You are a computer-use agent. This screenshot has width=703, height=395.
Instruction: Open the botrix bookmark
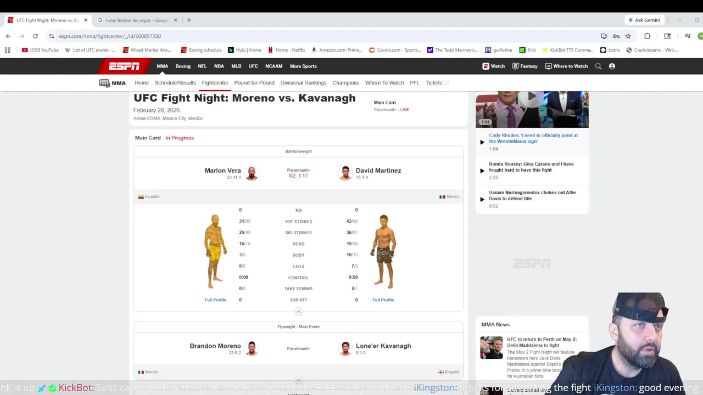[x=610, y=50]
